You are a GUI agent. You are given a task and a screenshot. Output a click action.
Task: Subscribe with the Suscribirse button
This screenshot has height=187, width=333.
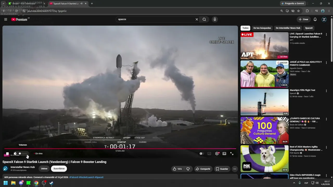59,169
